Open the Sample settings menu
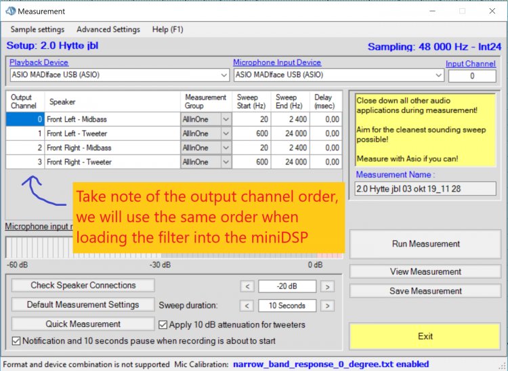Viewport: 508px width, 371px height. [37, 30]
